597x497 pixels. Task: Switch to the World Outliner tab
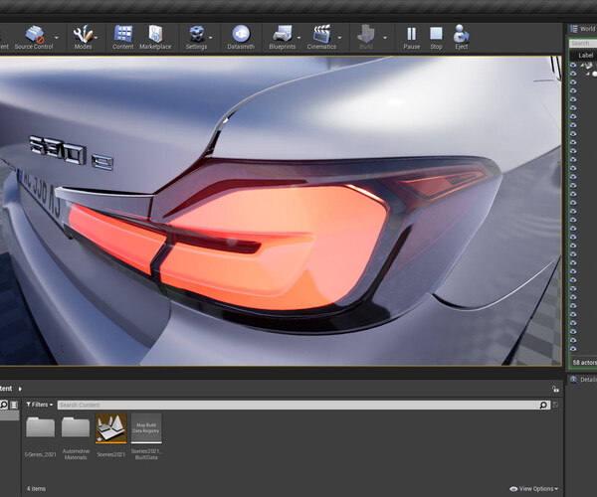pos(583,29)
